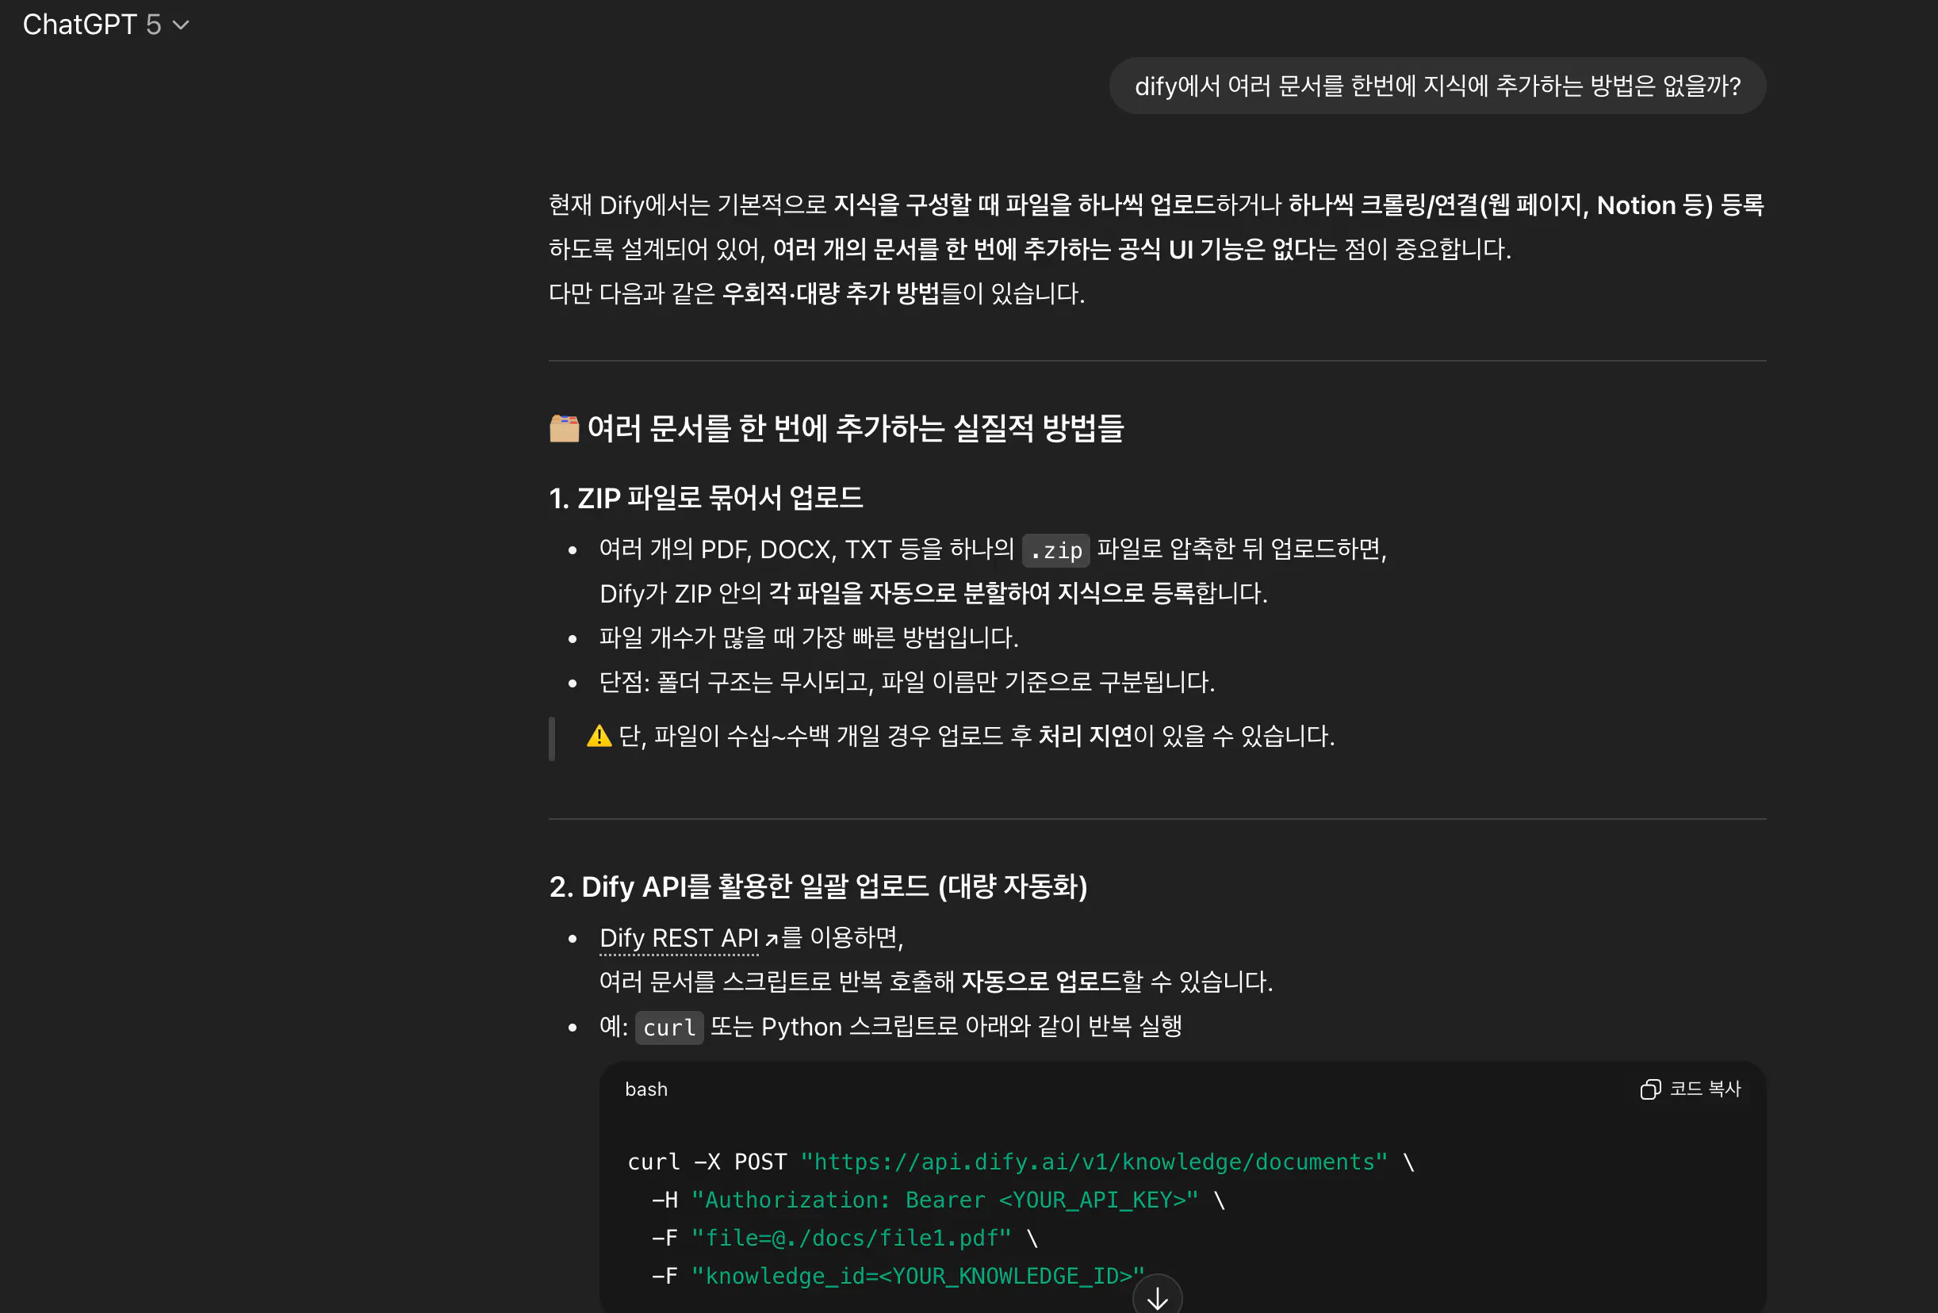Click heading '2. Dify API를 활용한 일괄 업로드'
The image size is (1938, 1313).
click(818, 886)
